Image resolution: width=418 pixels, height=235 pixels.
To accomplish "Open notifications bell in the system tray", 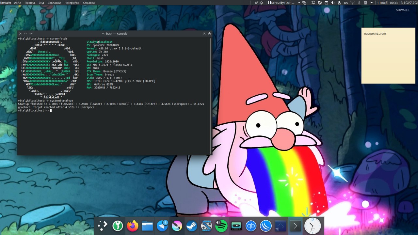I will [x=313, y=3].
